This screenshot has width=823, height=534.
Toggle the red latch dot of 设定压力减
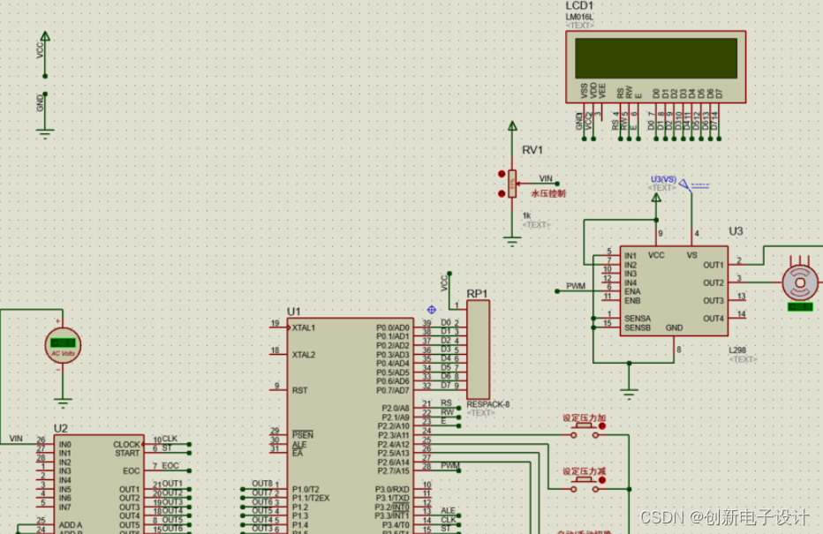pos(602,480)
